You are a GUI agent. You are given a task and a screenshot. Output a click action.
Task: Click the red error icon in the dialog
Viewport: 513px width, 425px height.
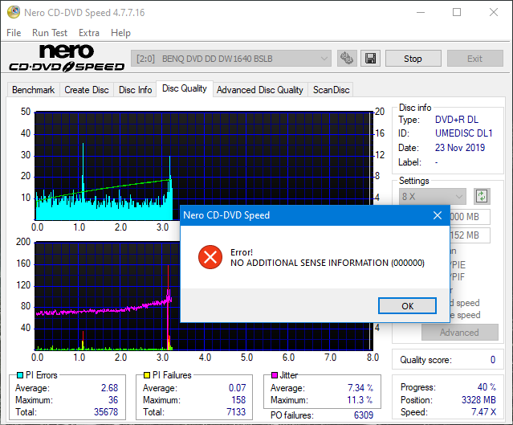(x=210, y=257)
